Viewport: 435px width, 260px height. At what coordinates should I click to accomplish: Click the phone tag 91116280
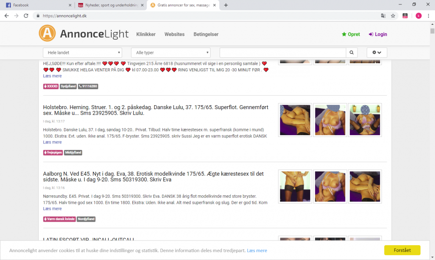pos(88,86)
